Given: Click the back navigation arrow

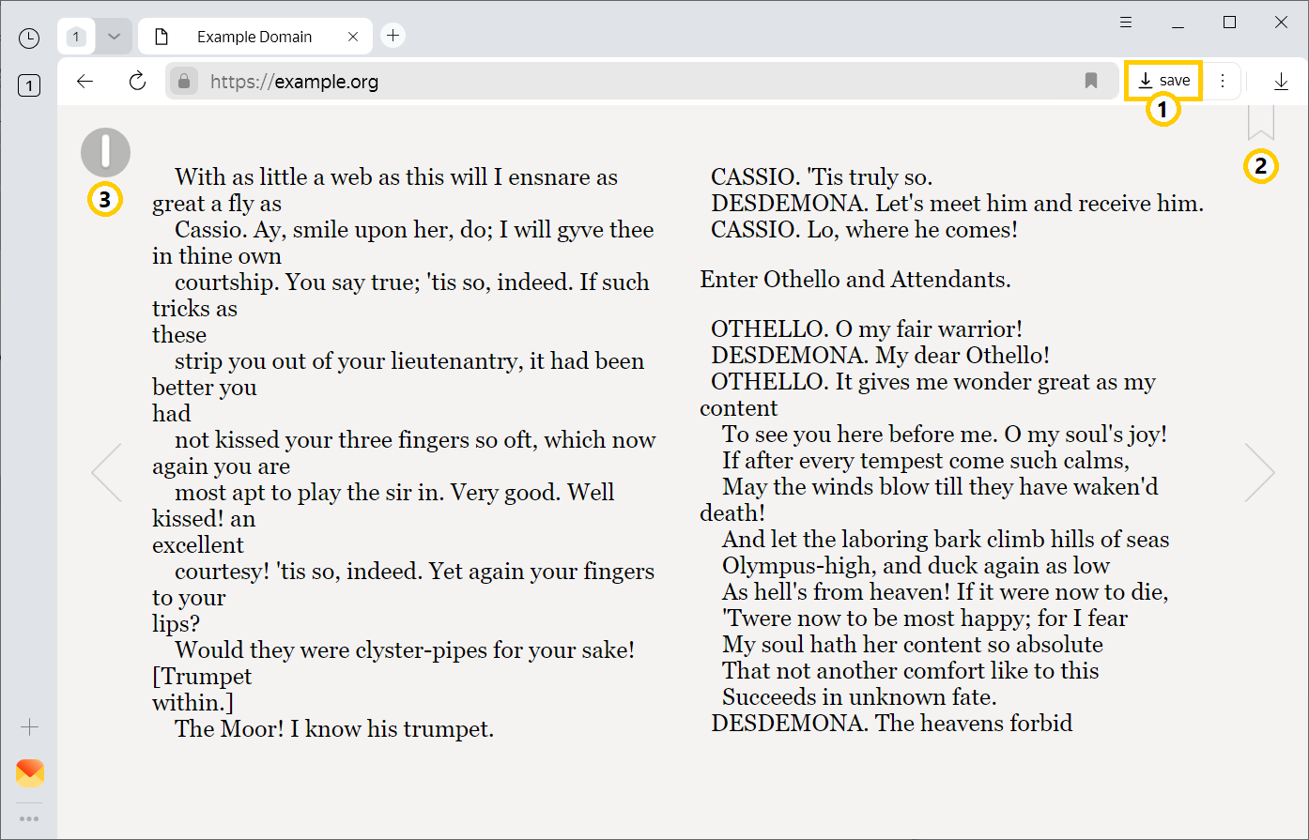Looking at the screenshot, I should (x=85, y=82).
